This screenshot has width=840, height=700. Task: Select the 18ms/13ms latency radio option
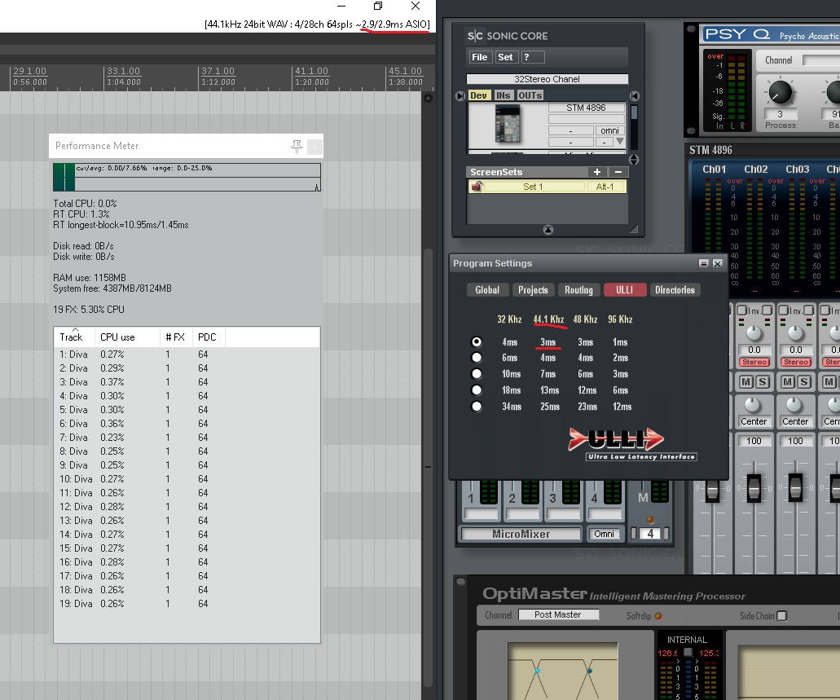477,390
